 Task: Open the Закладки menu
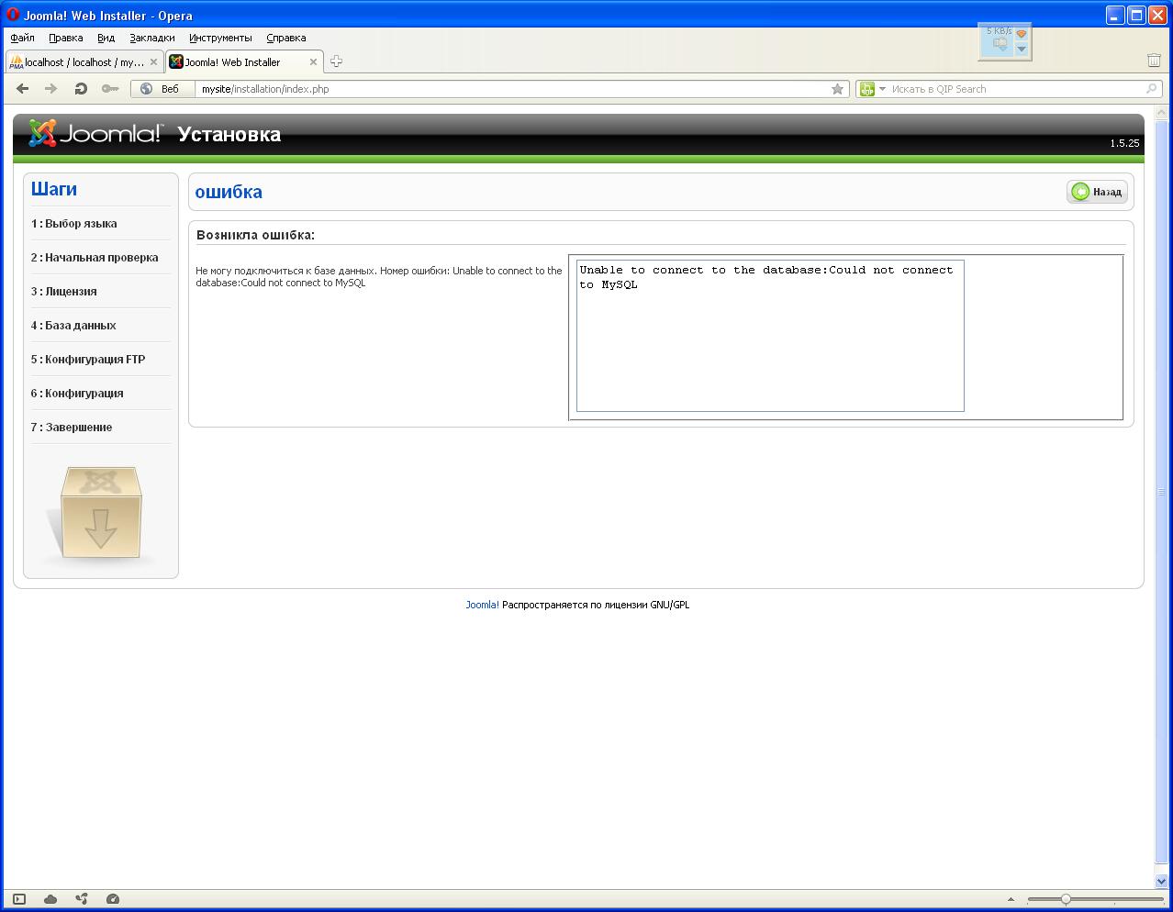152,38
